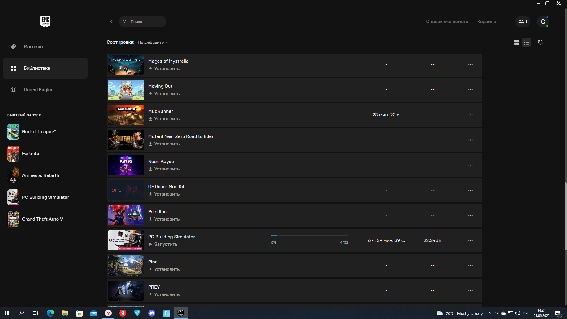Open options menu for Mages of Mystralia

click(x=470, y=65)
